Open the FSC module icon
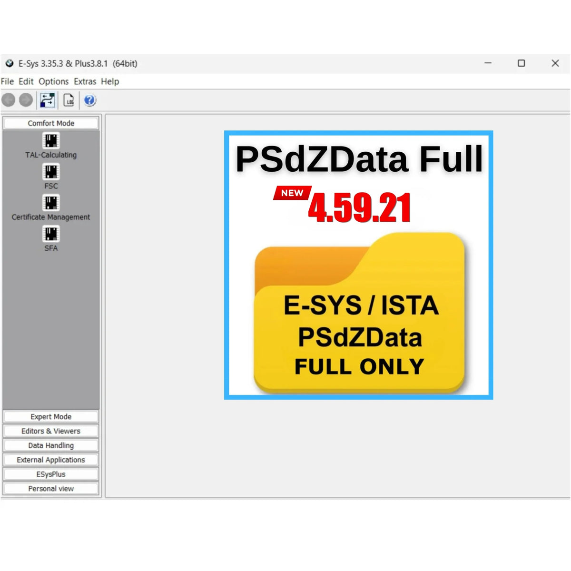Viewport: 571px width, 571px height. 51,172
